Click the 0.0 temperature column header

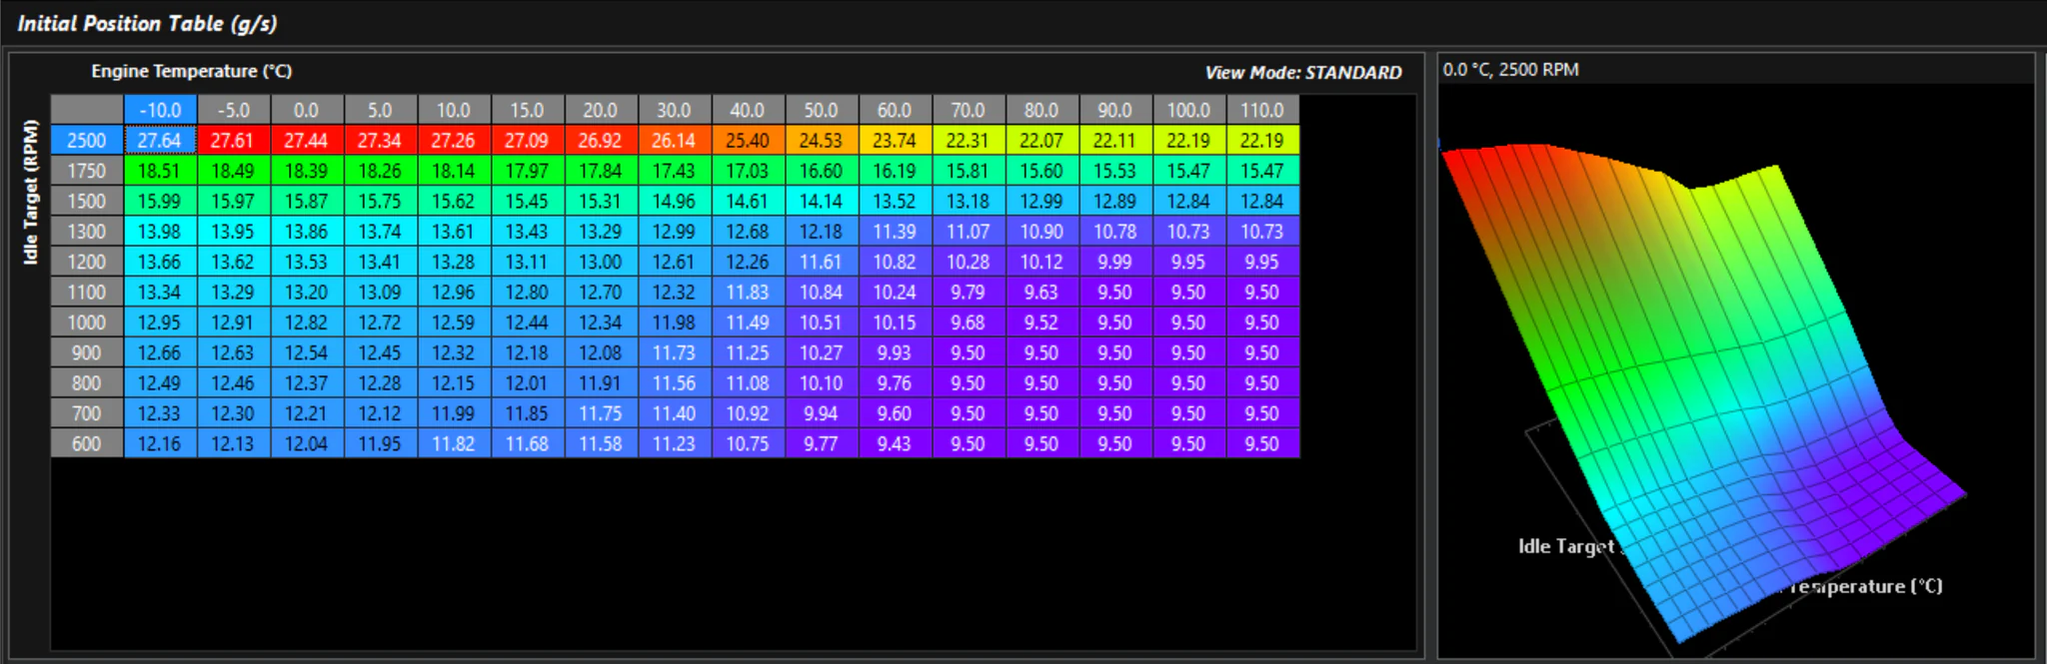point(307,110)
